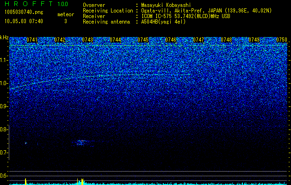This screenshot has width=291, height=185.
Task: Click the 0743 time marker
Action: tap(87, 40)
